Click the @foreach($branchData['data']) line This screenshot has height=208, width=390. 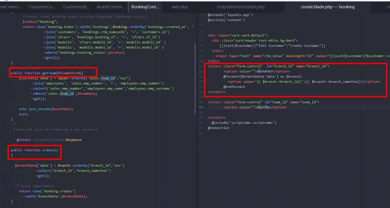point(263,76)
